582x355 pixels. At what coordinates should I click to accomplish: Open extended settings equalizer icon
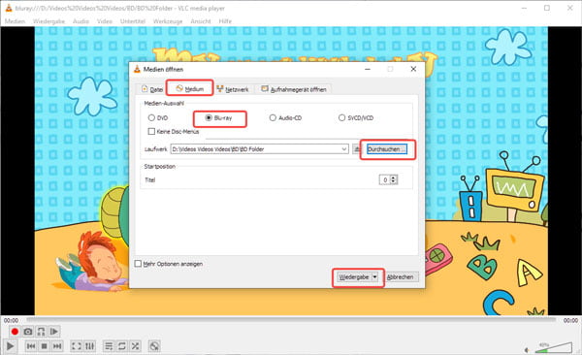tap(89, 346)
